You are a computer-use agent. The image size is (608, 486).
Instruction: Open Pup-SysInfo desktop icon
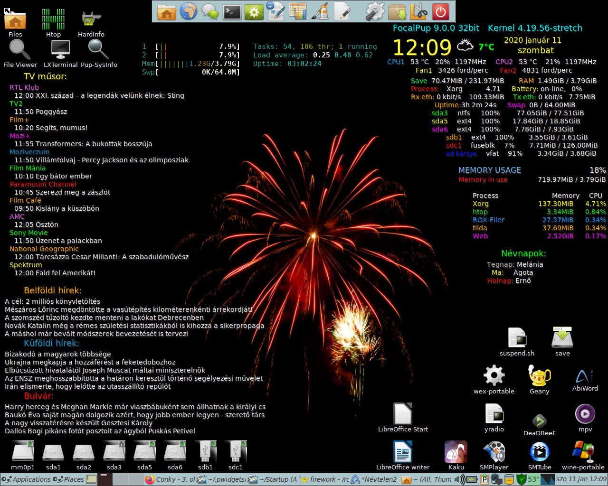99,53
